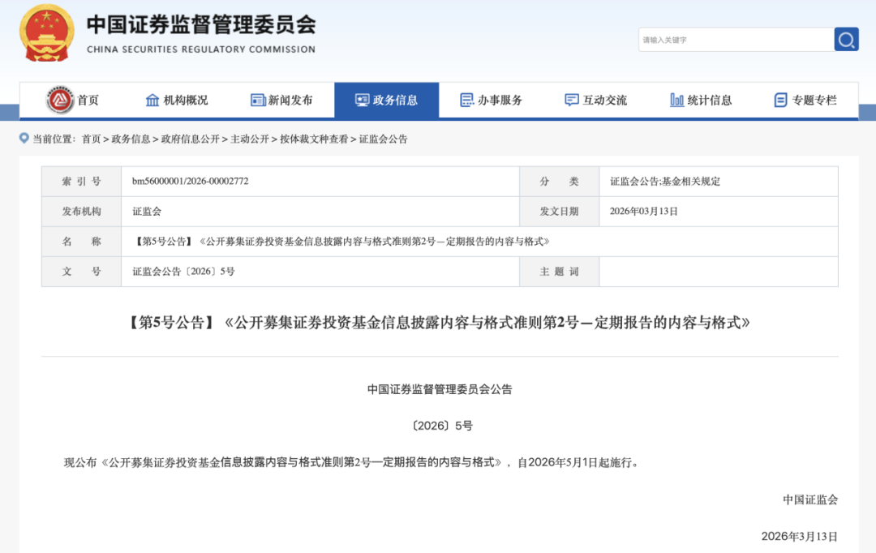Image resolution: width=876 pixels, height=553 pixels.
Task: Click the newspaper icon for 新闻发布
Action: (x=258, y=101)
